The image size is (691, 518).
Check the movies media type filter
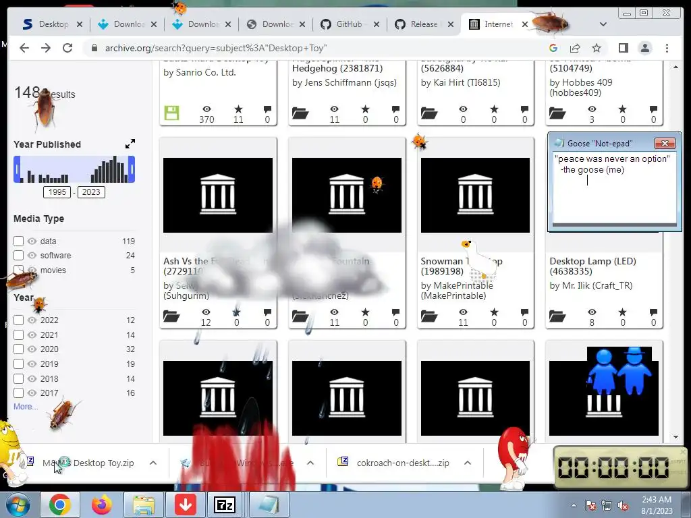[18, 270]
